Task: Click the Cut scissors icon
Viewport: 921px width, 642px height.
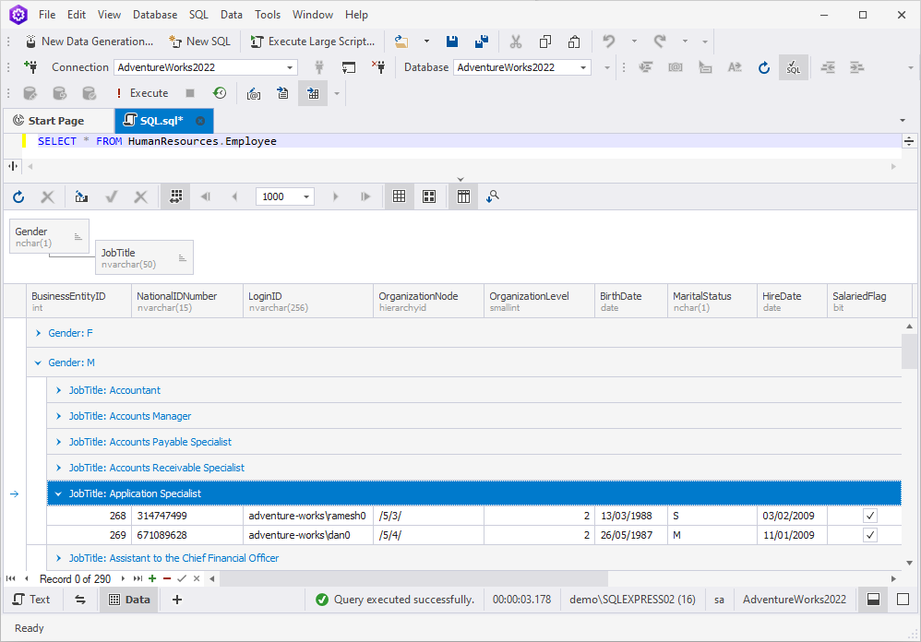Action: [516, 42]
